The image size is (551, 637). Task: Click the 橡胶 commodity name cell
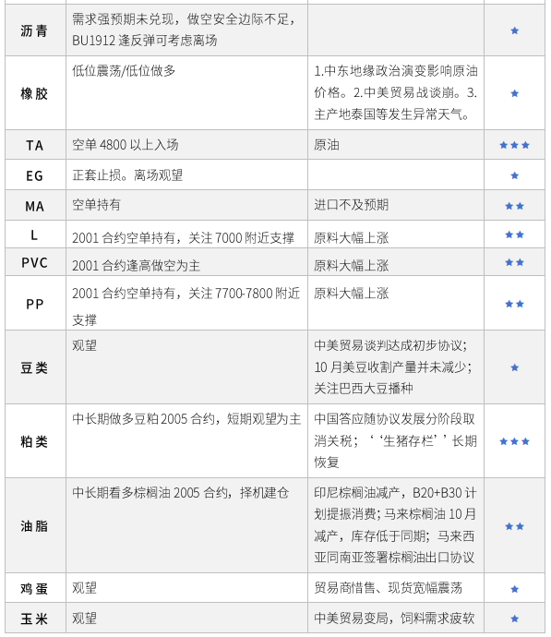tap(35, 93)
